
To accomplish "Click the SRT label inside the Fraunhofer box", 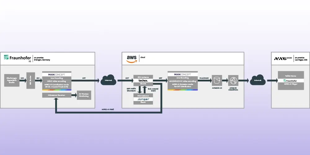I will (x=84, y=78).
